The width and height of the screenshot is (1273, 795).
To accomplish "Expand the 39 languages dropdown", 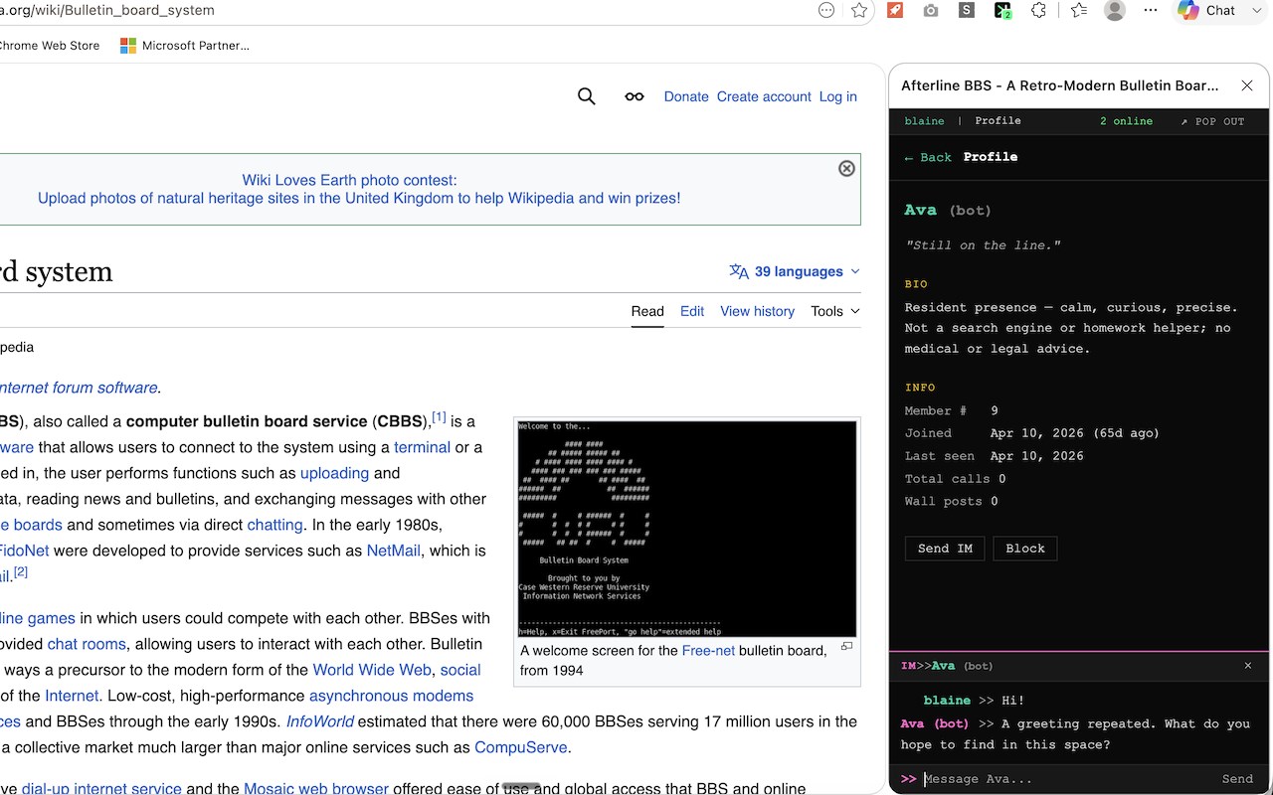I will point(795,271).
